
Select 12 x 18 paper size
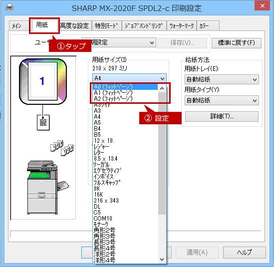125,141
